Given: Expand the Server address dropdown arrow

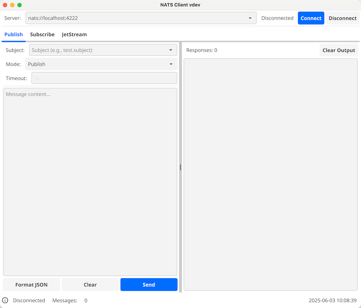Looking at the screenshot, I should (250, 18).
